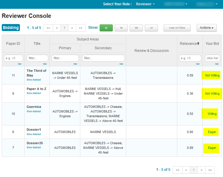Viewport: 223px width, 177px height.
Task: Go to first page using top pagination
Action: click(x=48, y=28)
